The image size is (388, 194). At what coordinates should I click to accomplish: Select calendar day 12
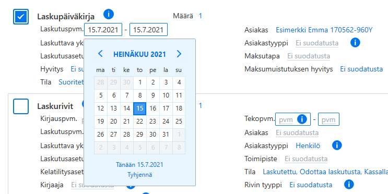[x=101, y=108]
